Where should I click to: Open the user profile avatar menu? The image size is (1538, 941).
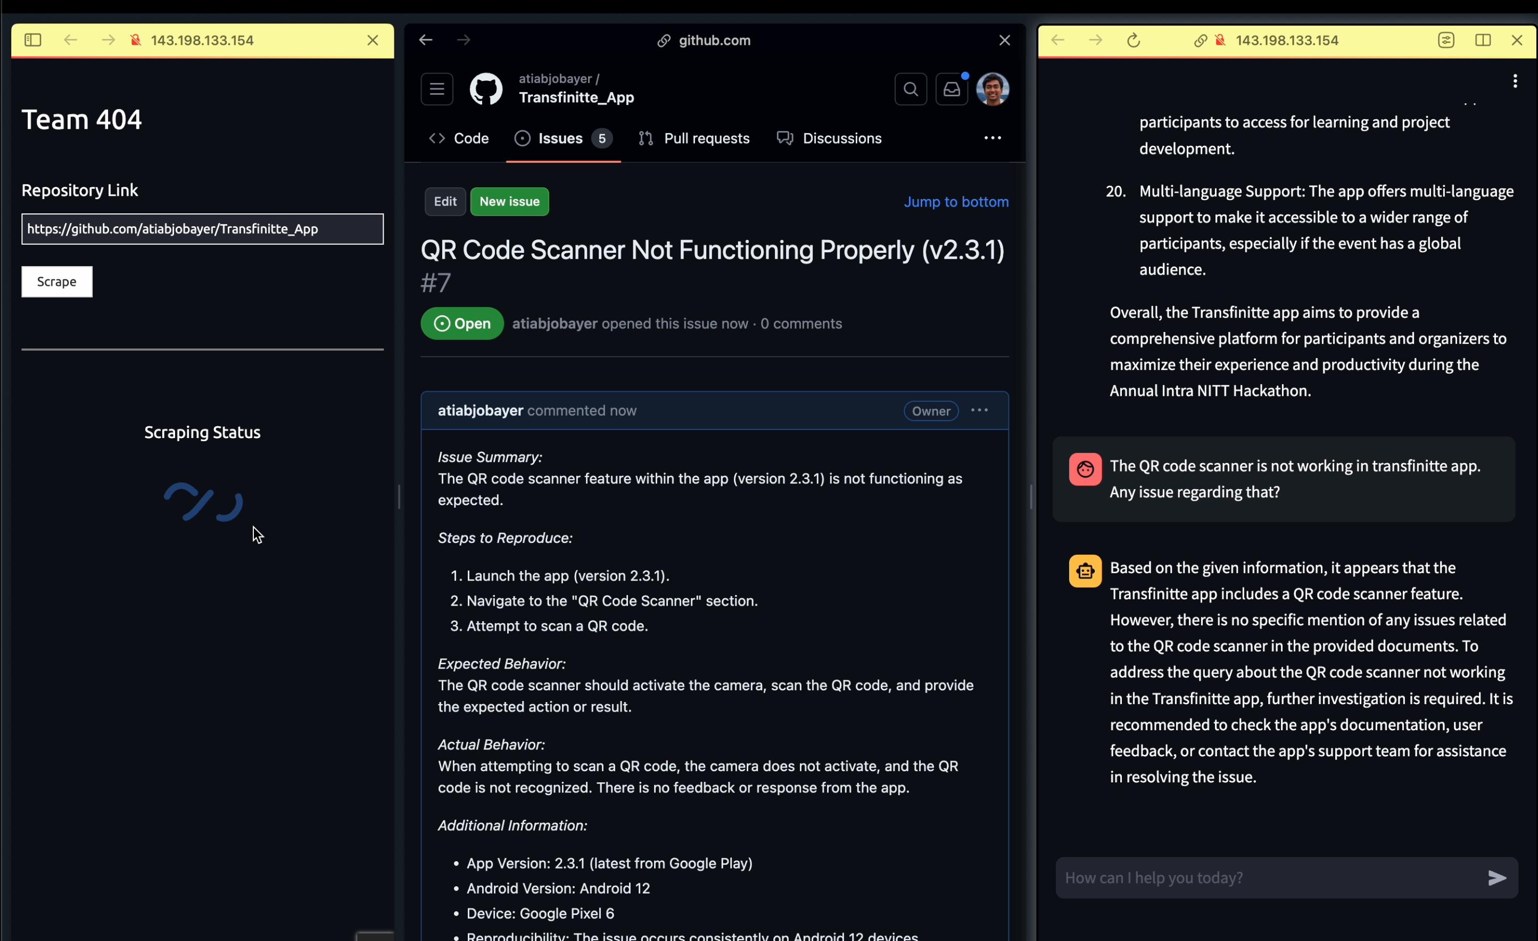(x=992, y=89)
